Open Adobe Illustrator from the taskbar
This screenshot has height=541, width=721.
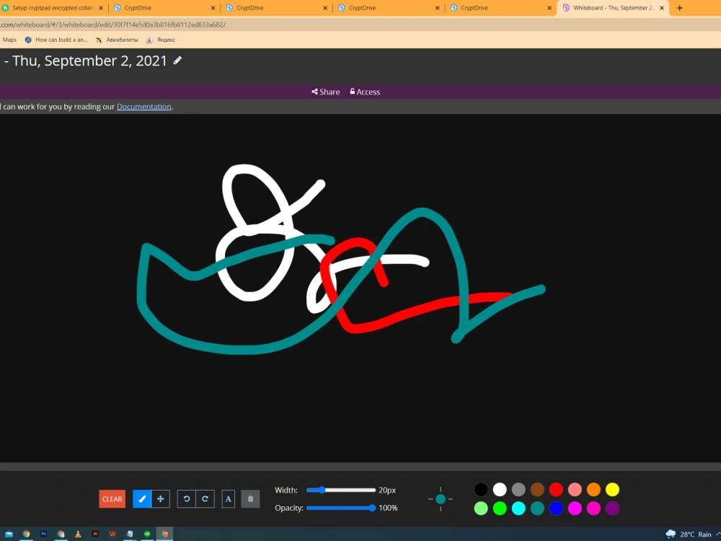coord(95,534)
